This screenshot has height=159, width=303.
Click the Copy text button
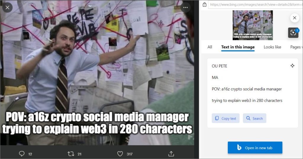pos(225,118)
